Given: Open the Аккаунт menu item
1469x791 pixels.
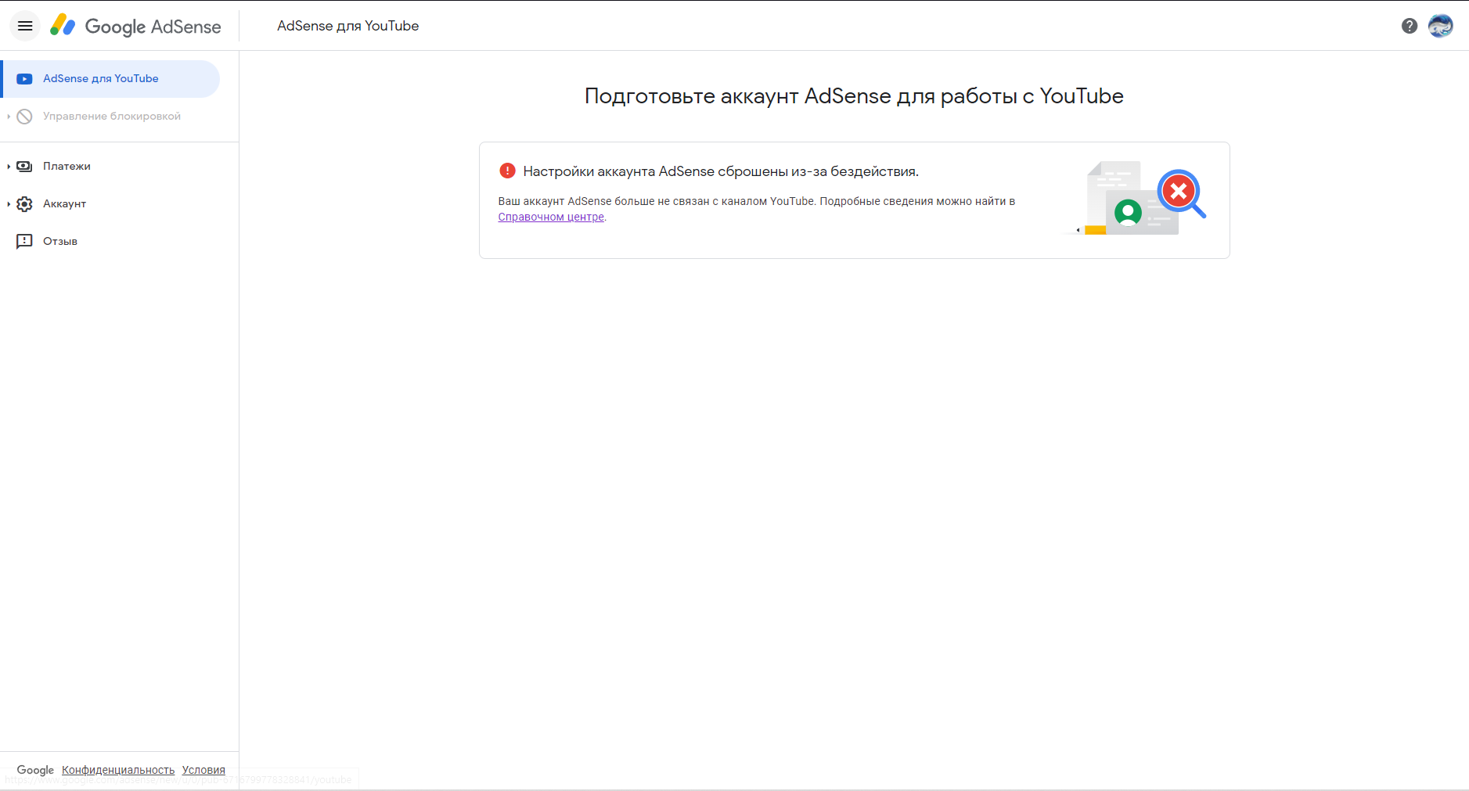Looking at the screenshot, I should click(110, 204).
